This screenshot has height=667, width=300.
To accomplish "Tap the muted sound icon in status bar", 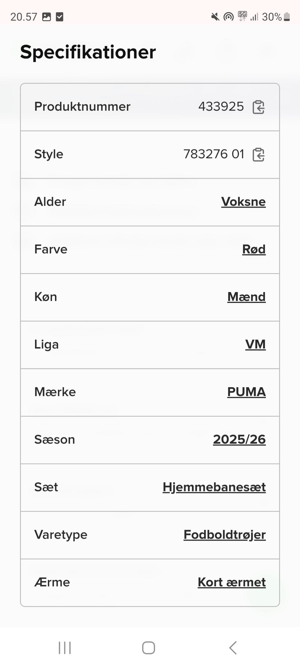I will click(215, 17).
